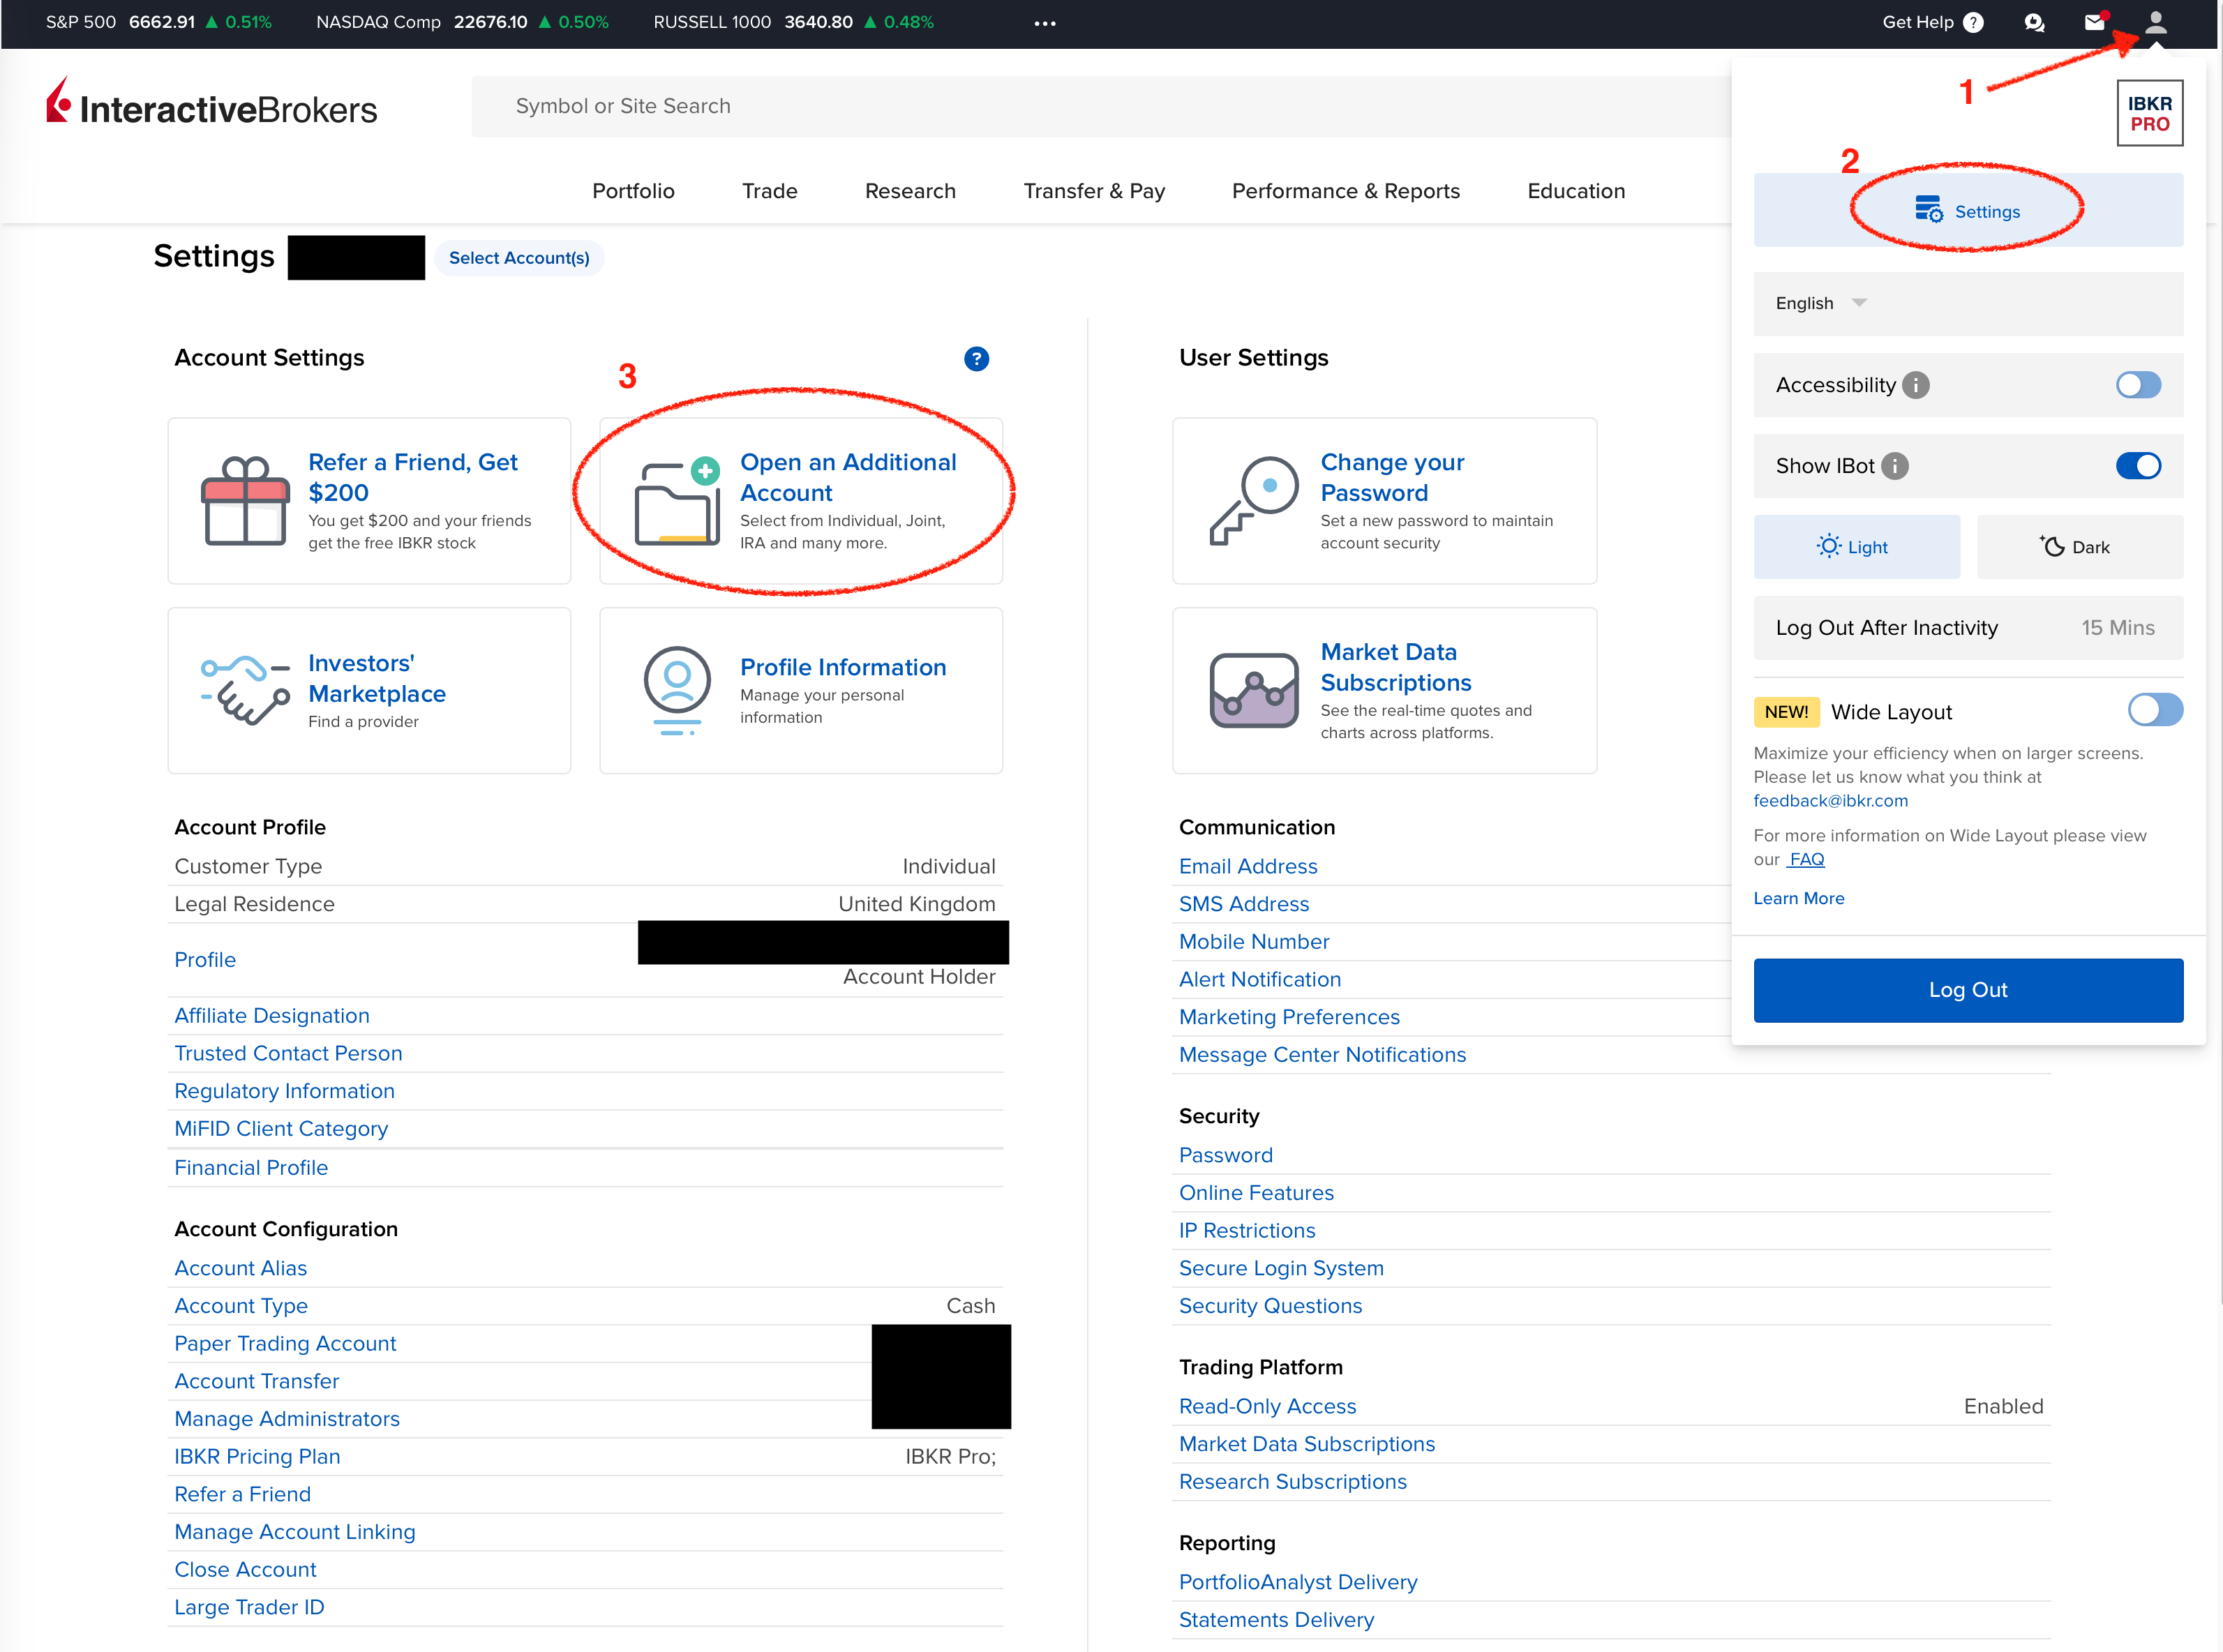
Task: Expand the English language dropdown
Action: [x=1820, y=303]
